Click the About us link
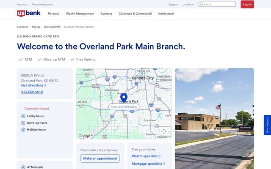 tap(22, 5)
